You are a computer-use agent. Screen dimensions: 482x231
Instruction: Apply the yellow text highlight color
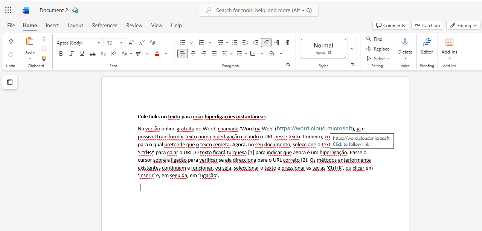[x=138, y=54]
